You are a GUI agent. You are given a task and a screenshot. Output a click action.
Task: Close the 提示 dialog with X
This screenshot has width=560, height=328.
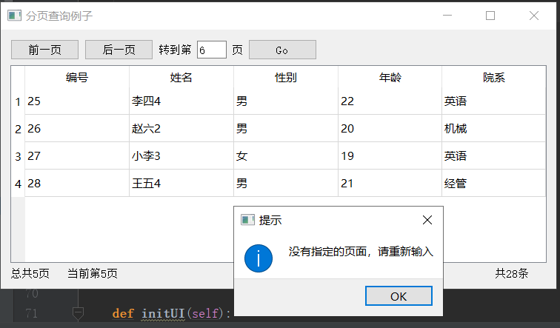[427, 220]
